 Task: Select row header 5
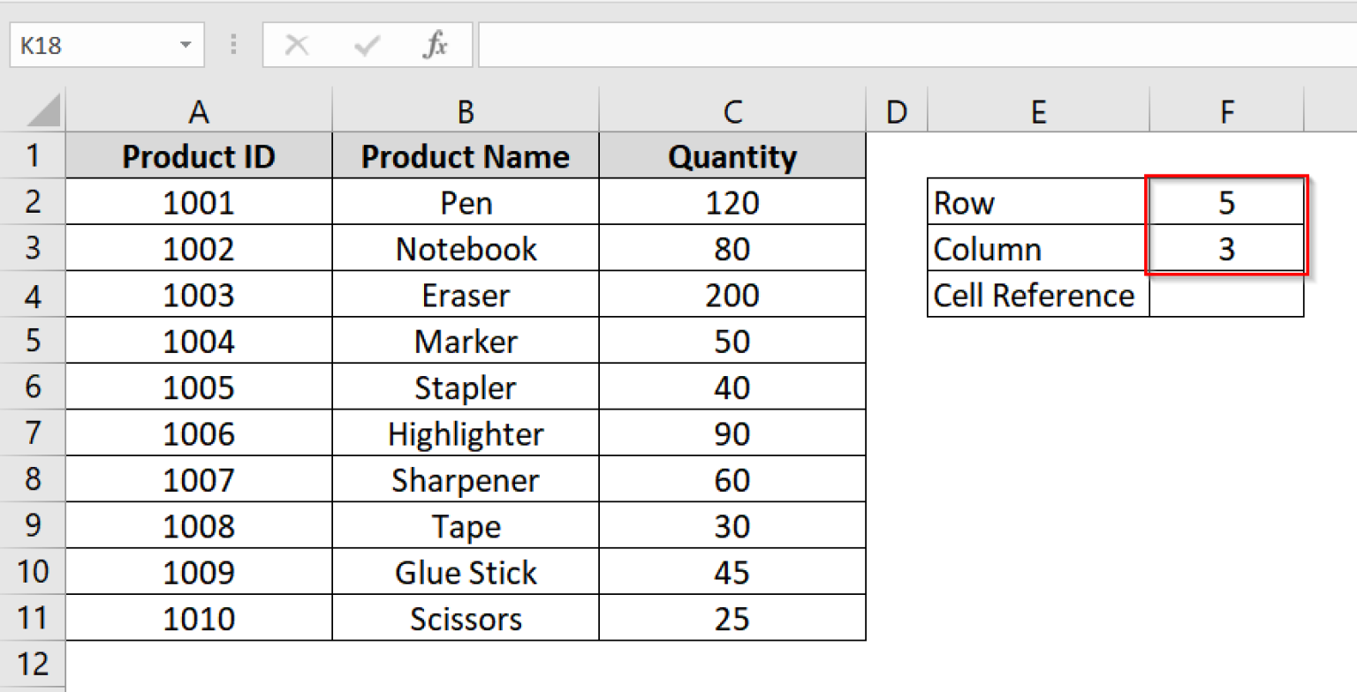33,341
